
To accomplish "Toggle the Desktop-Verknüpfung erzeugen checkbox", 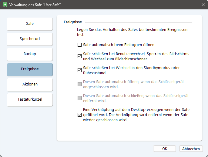I will click(x=80, y=115).
